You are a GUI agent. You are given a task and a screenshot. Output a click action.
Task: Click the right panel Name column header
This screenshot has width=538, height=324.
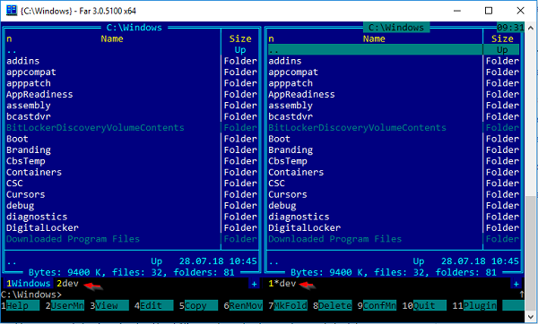[374, 38]
